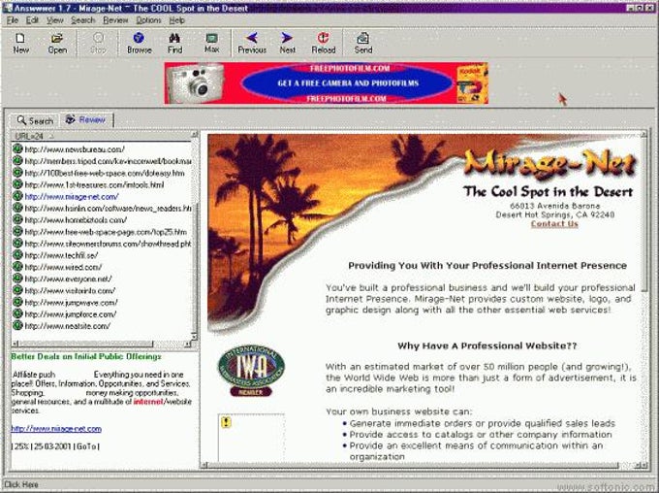This screenshot has width=659, height=493.
Task: Open the Search menu
Action: click(82, 20)
